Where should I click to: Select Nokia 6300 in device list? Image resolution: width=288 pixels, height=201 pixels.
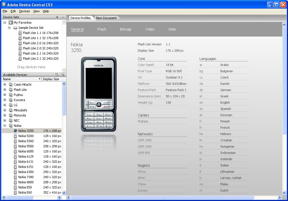[x=31, y=172]
